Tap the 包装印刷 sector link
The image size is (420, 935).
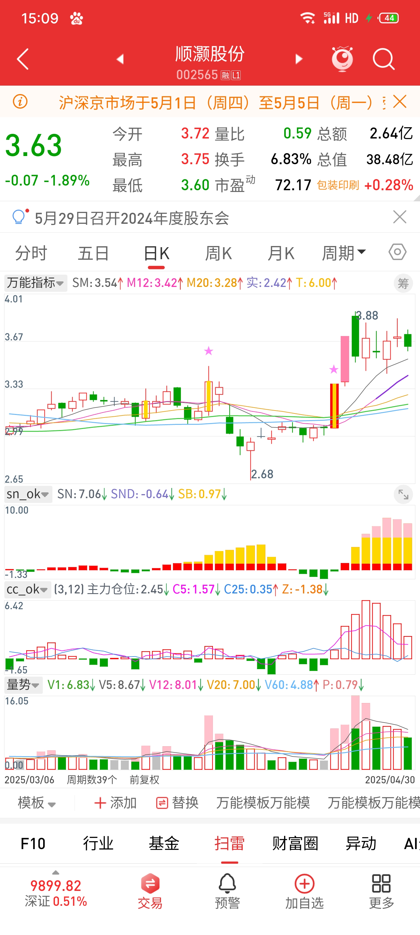point(338,185)
